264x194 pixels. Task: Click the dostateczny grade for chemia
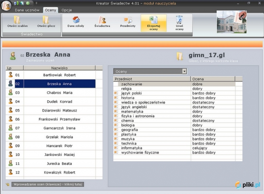pos(203,121)
